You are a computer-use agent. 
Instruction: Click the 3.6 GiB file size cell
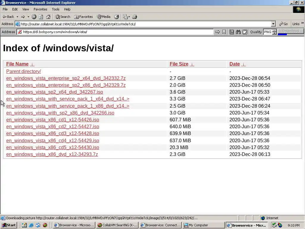point(178,92)
